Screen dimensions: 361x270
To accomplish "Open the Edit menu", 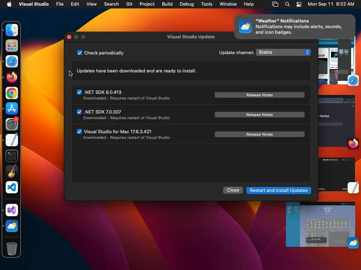I will tap(75, 4).
